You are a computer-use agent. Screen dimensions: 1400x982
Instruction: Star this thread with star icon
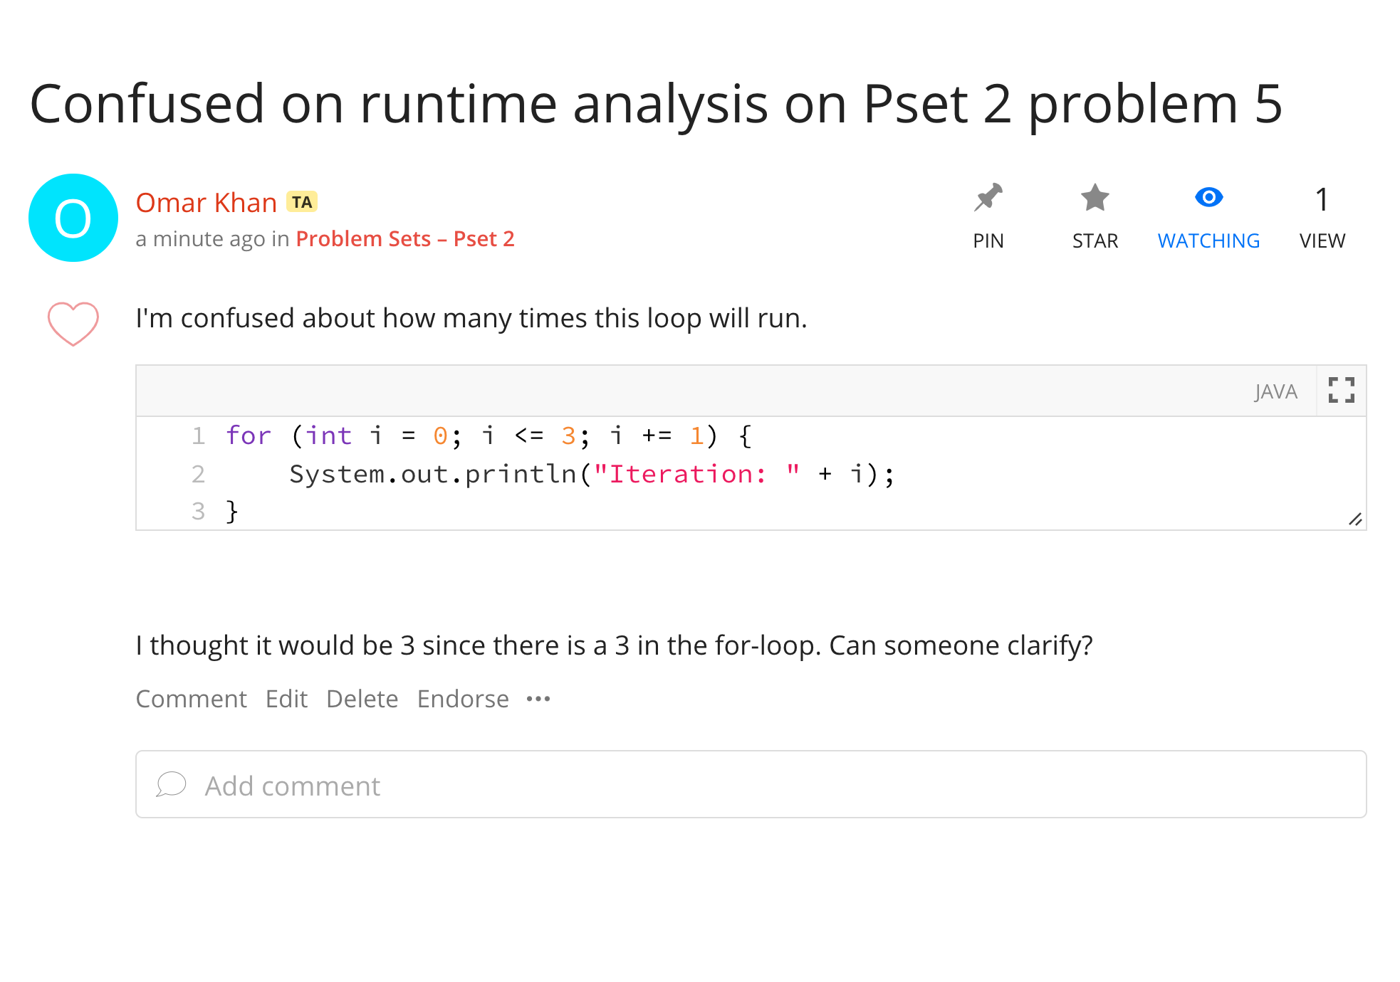click(1095, 199)
